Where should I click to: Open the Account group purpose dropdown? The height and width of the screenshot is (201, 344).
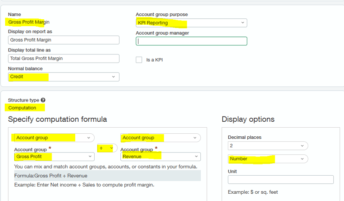tap(191, 23)
